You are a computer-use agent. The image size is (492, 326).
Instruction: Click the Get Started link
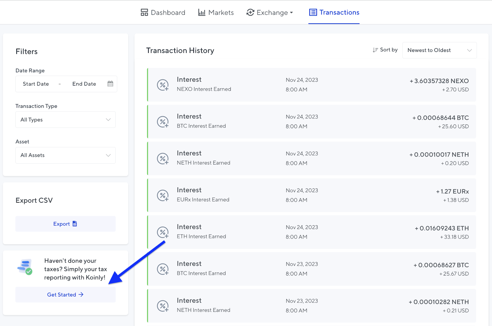tap(61, 294)
